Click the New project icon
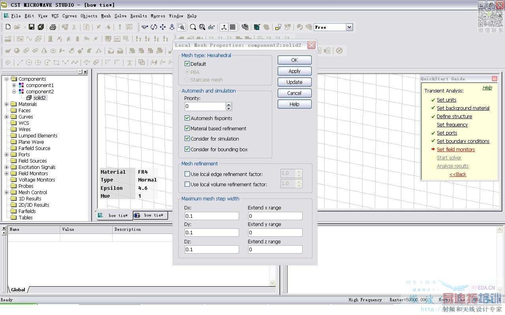This screenshot has width=505, height=315. tap(8, 27)
